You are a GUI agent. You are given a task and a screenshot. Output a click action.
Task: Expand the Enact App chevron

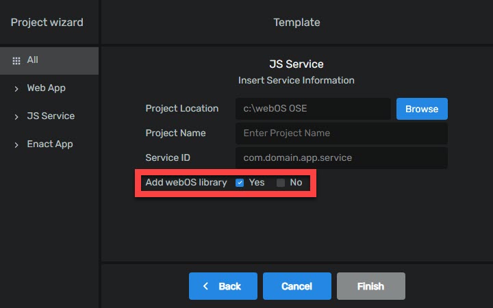click(16, 145)
